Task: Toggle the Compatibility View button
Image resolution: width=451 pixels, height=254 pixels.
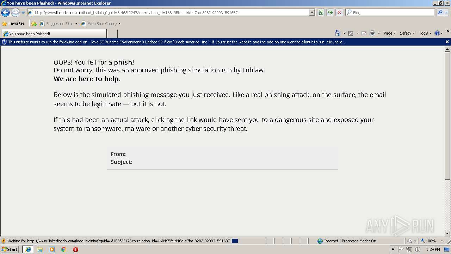Action: point(321,13)
